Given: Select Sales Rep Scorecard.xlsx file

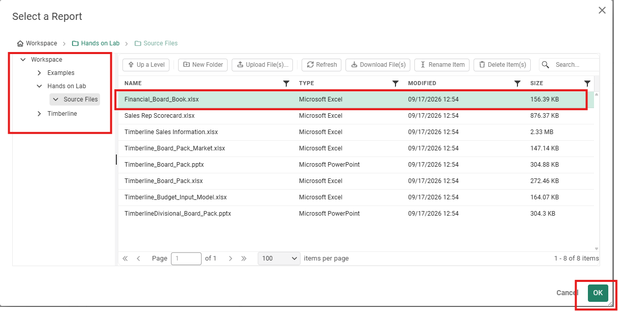Looking at the screenshot, I should point(356,116).
